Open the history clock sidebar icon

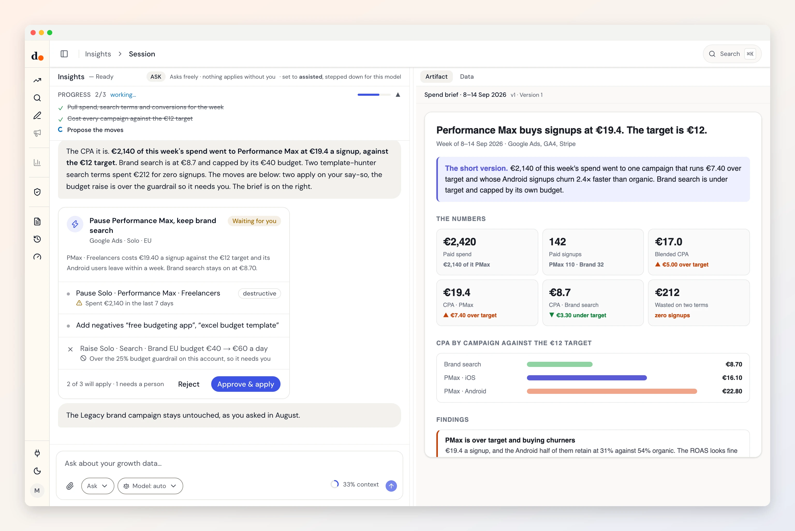click(37, 239)
